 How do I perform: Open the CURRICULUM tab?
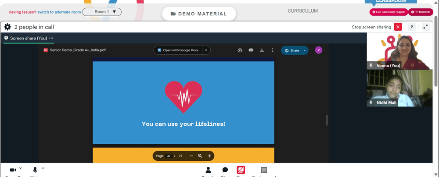pyautogui.click(x=302, y=11)
